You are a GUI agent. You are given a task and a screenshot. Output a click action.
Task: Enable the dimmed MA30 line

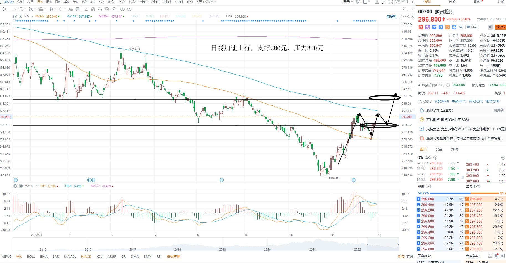[x=136, y=17]
